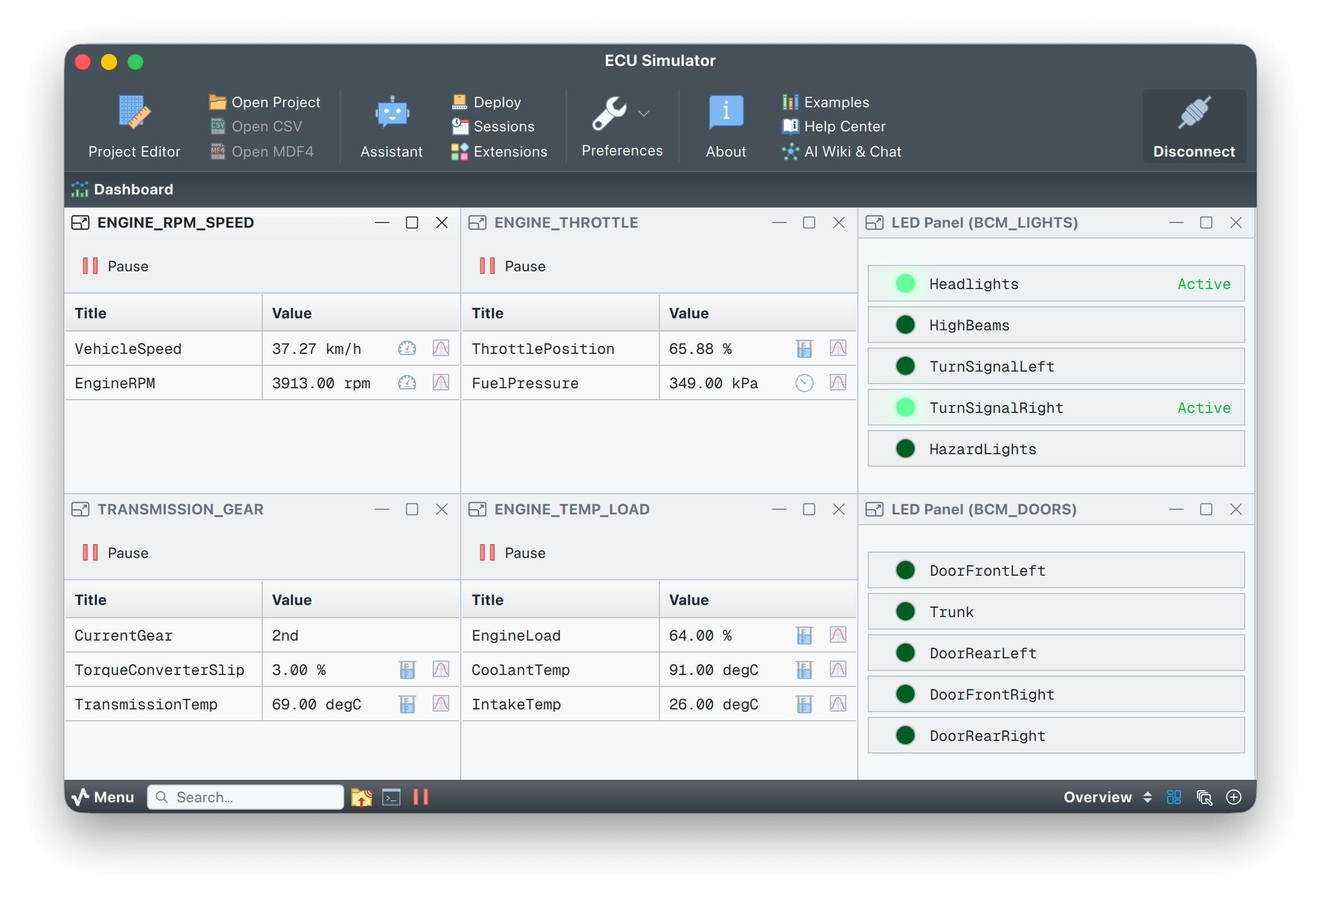Click CoolantTemp tank icon
Image resolution: width=1321 pixels, height=898 pixels.
pos(805,669)
